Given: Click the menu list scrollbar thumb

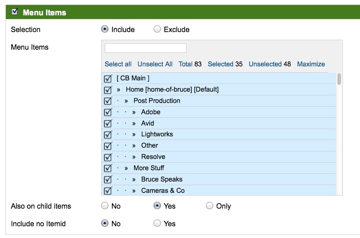Looking at the screenshot, I should (x=339, y=79).
